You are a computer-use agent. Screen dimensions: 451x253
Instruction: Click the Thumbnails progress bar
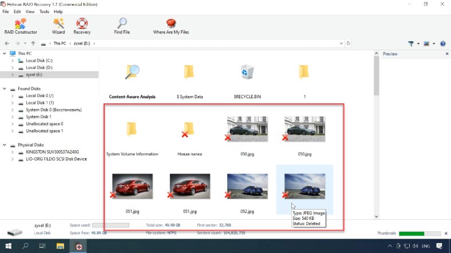click(420, 234)
